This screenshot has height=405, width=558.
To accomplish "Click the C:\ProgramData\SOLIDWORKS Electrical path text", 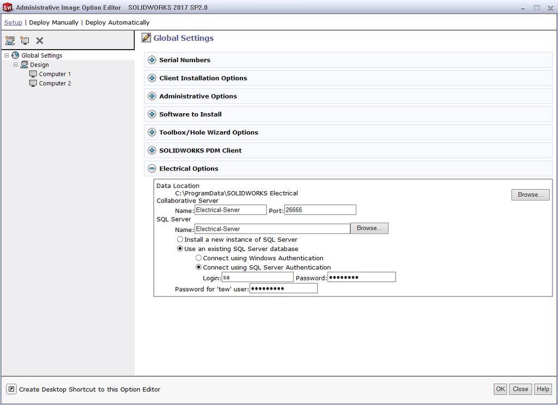I will pos(236,193).
